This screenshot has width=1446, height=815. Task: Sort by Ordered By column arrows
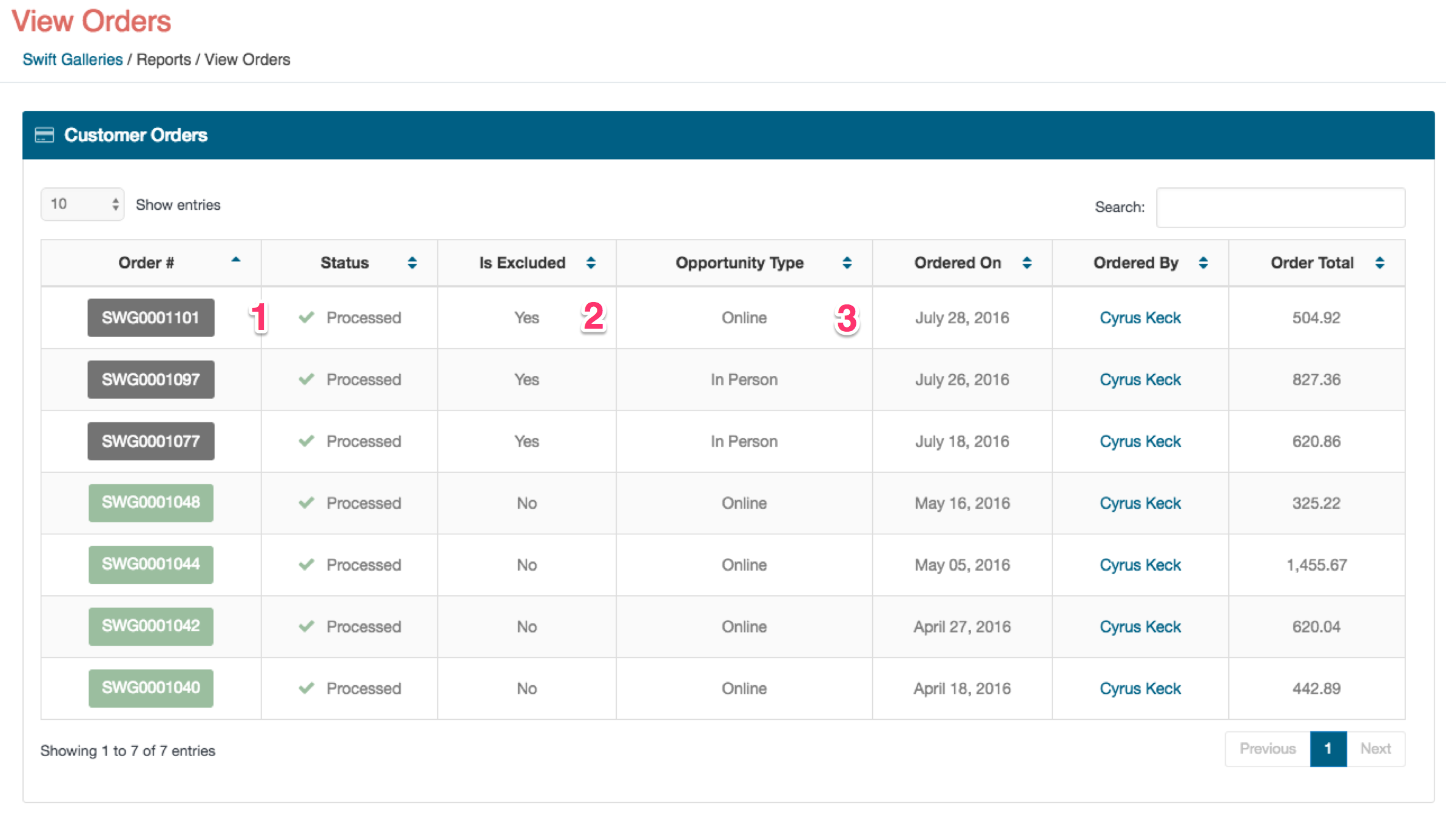pyautogui.click(x=1203, y=263)
